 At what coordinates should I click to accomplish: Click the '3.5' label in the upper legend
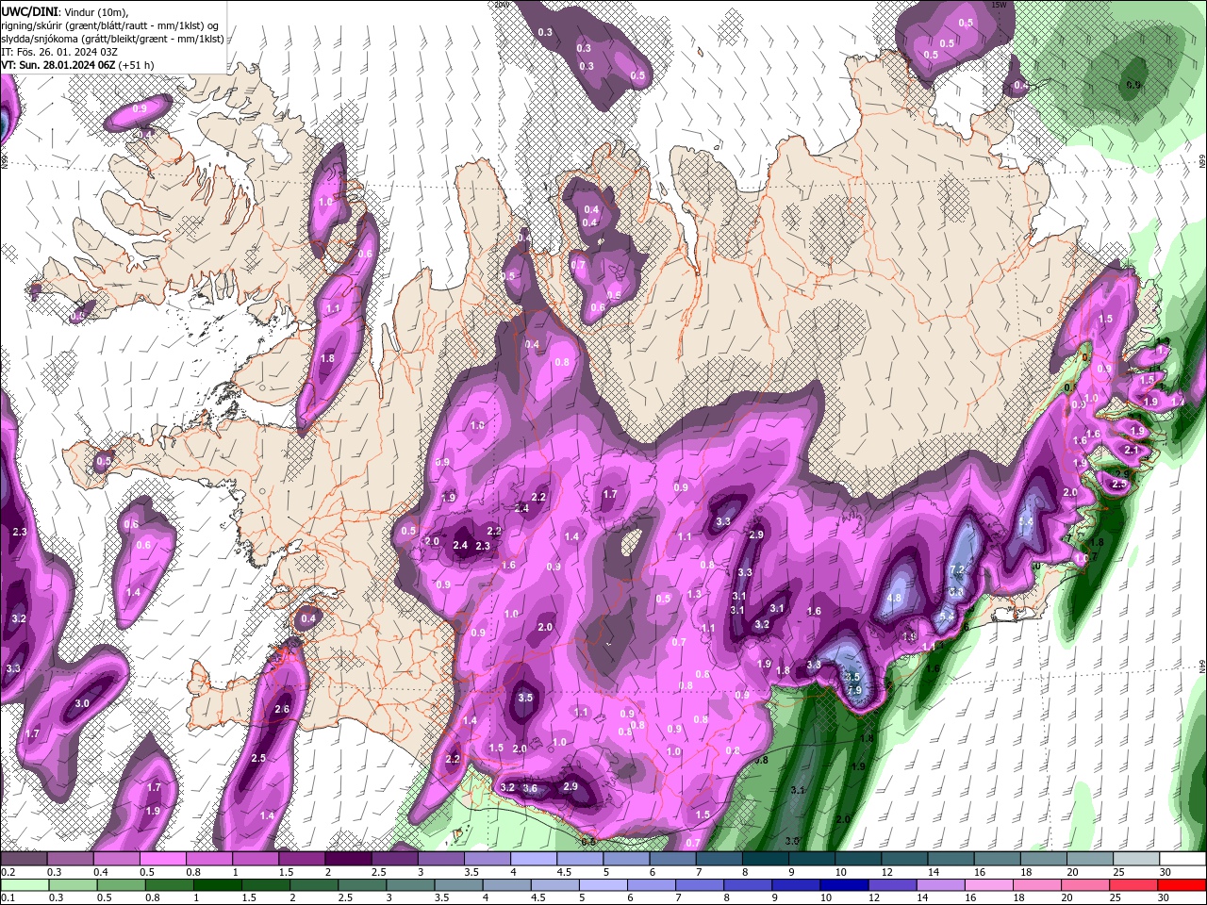coord(471,872)
